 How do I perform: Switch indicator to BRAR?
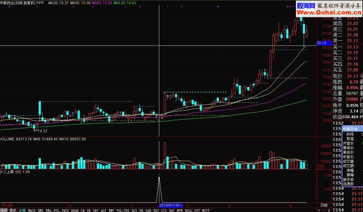click(75, 210)
